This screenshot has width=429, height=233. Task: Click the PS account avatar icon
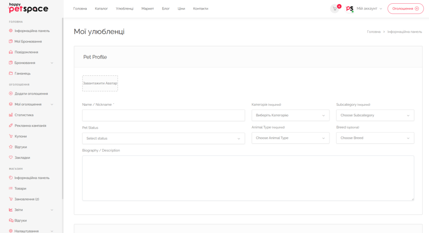coord(349,9)
